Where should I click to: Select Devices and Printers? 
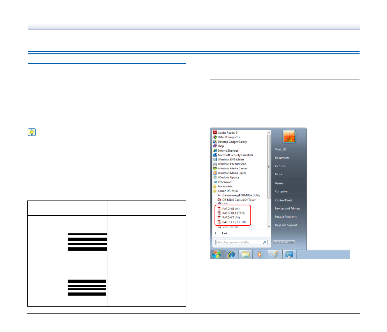287,209
